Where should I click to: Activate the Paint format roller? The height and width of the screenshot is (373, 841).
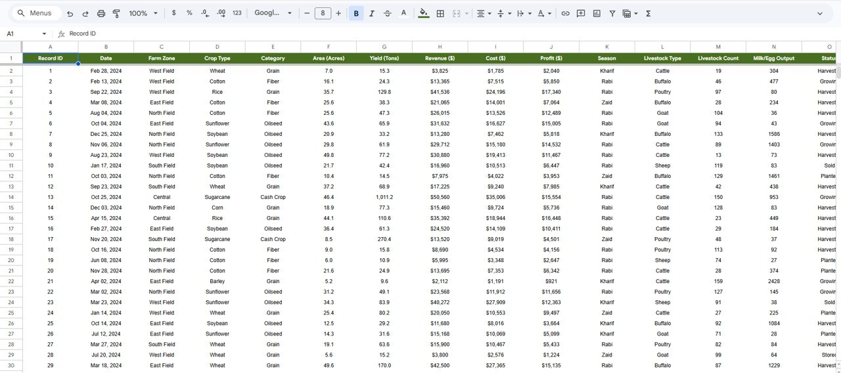click(117, 13)
